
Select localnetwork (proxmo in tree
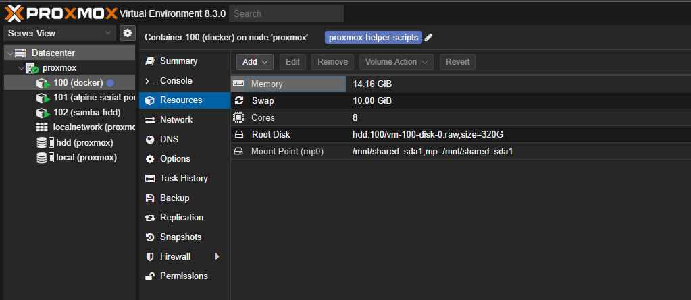(94, 127)
